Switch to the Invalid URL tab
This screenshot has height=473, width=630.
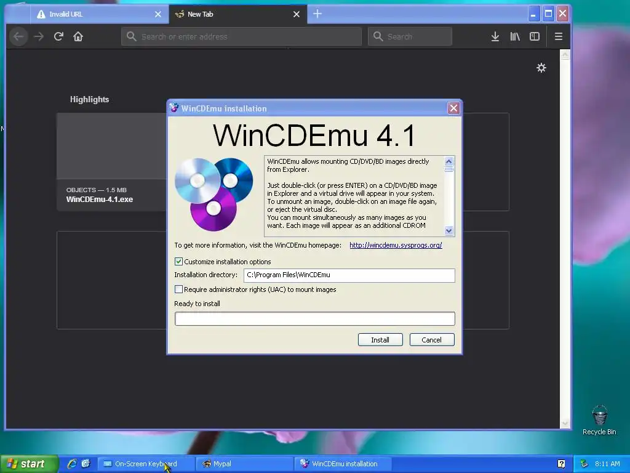[x=99, y=14]
